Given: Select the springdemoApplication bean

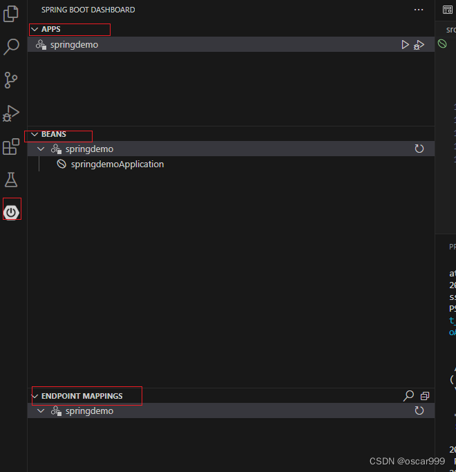Looking at the screenshot, I should (x=231, y=164).
